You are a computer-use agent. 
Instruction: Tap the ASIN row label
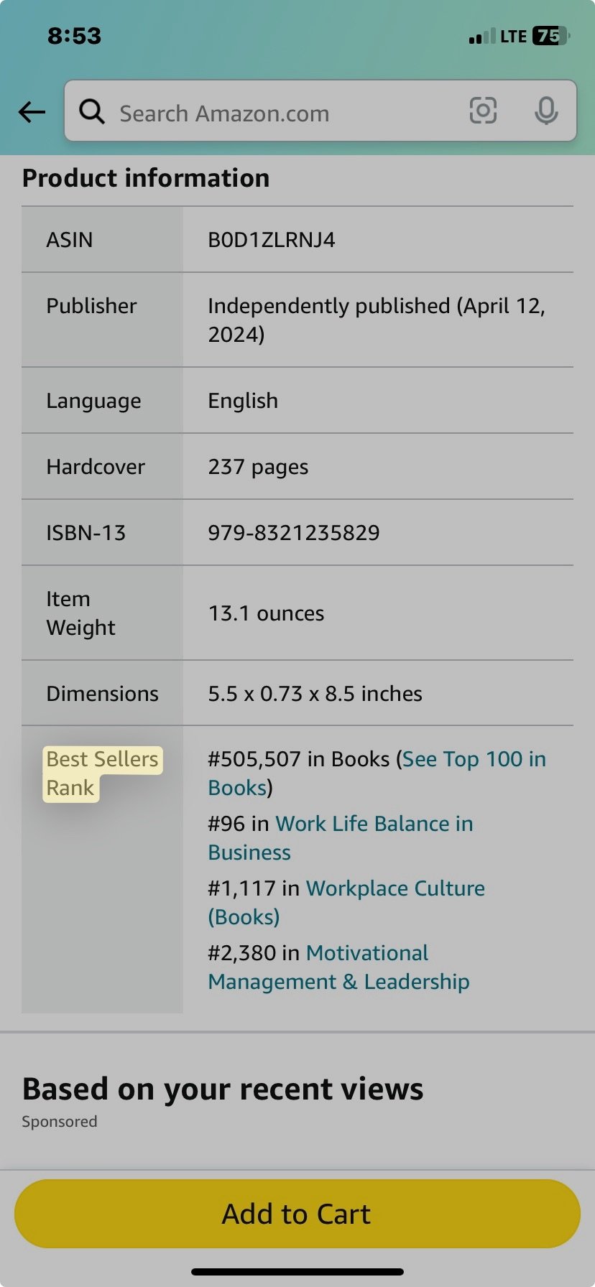click(70, 240)
